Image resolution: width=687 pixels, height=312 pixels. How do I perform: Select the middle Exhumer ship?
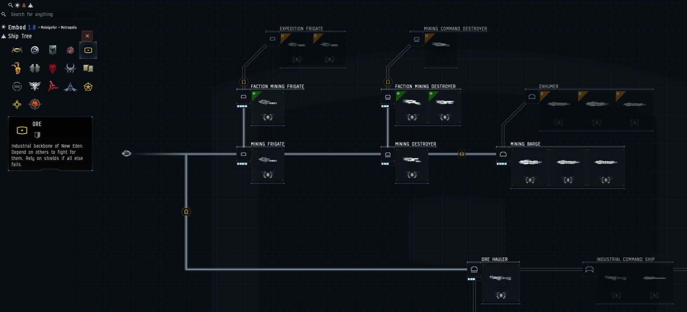pyautogui.click(x=596, y=110)
